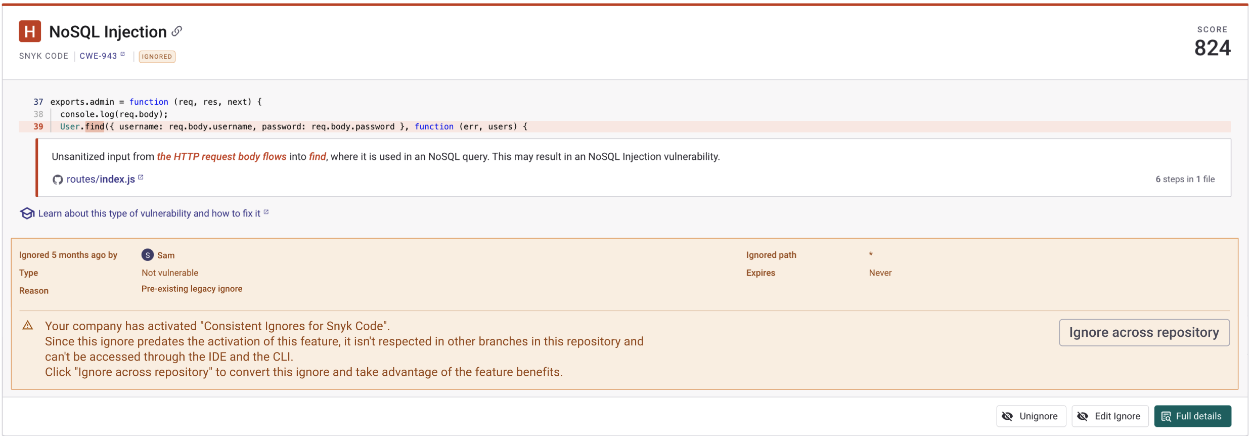The width and height of the screenshot is (1252, 440).
Task: Click external-link icon next to CWE-943
Action: tap(123, 54)
